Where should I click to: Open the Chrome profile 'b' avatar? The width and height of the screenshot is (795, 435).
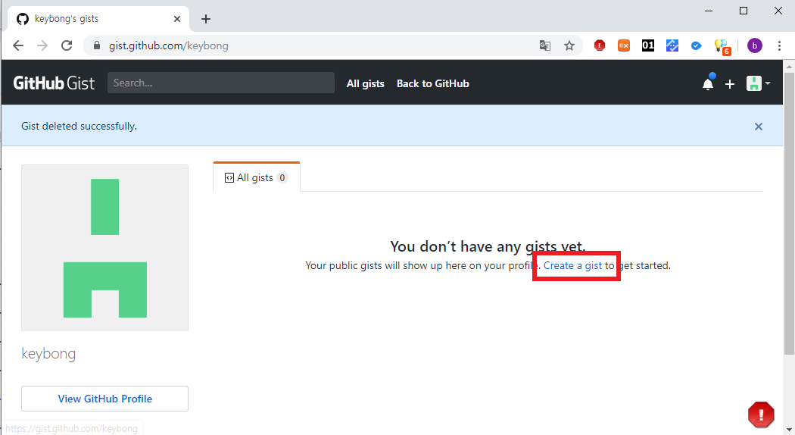point(754,45)
